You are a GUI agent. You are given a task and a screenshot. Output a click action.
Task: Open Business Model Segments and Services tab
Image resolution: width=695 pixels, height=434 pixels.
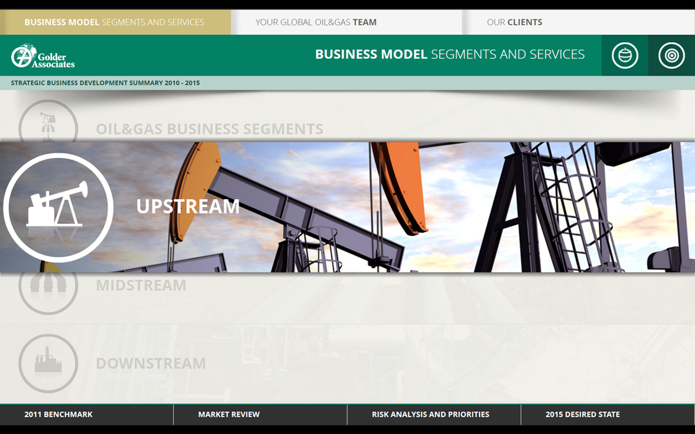coord(115,22)
